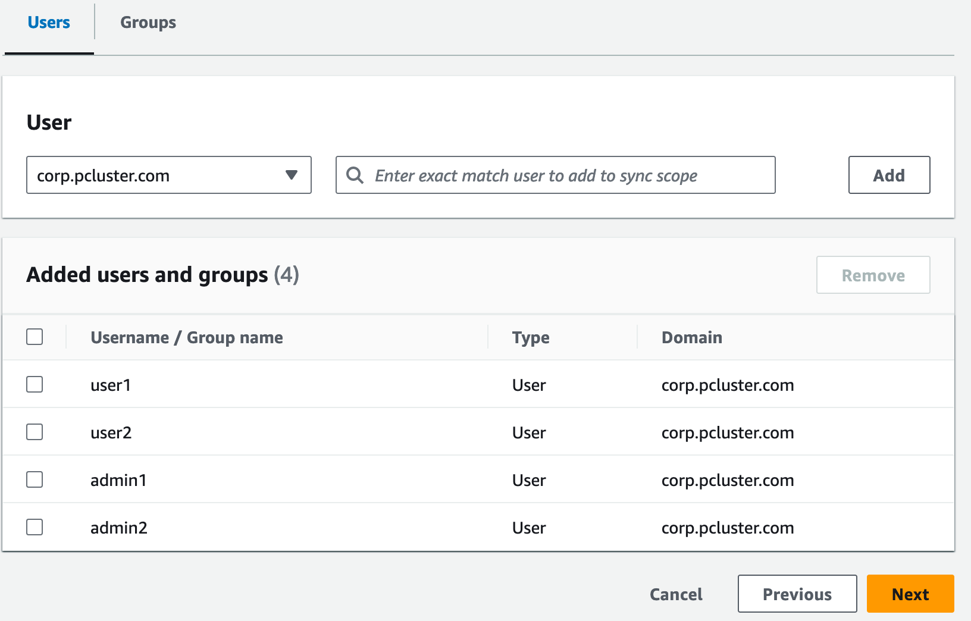Click the Next button
Viewport: 971px width, 621px height.
coord(910,594)
